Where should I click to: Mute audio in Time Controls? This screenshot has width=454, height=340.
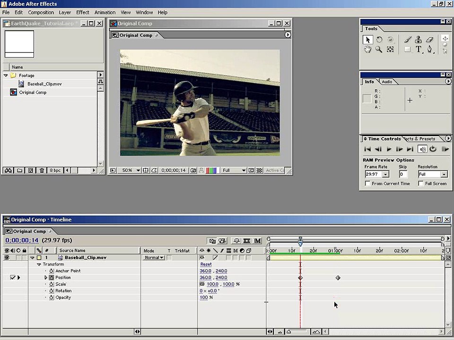pyautogui.click(x=422, y=149)
